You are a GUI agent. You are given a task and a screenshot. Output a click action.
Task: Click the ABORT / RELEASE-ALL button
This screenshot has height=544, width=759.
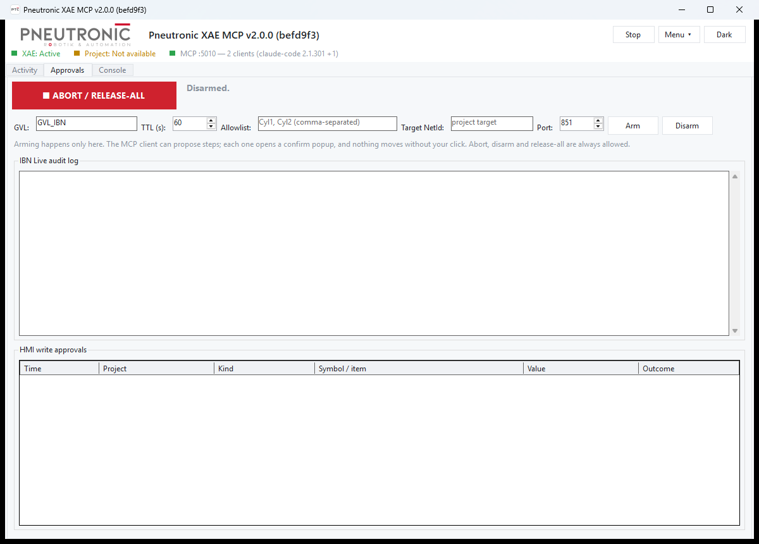(x=94, y=96)
